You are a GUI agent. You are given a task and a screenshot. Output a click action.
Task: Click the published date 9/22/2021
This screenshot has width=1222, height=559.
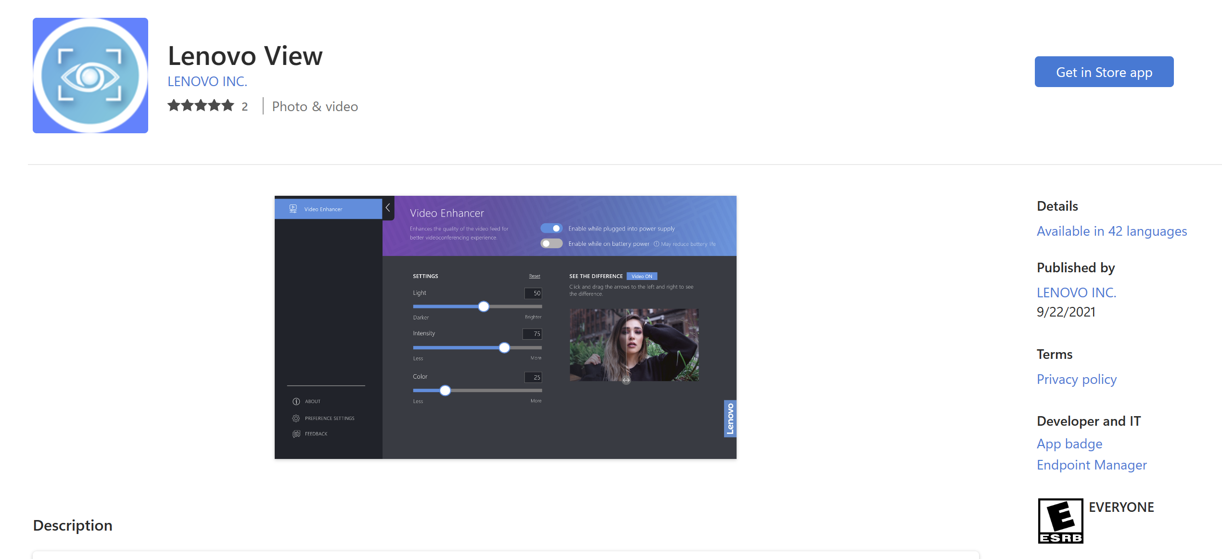[1066, 312]
